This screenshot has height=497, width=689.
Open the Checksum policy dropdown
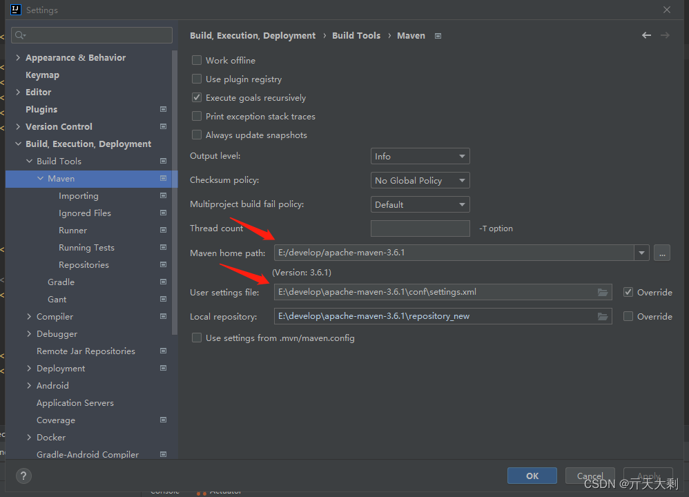tap(420, 180)
